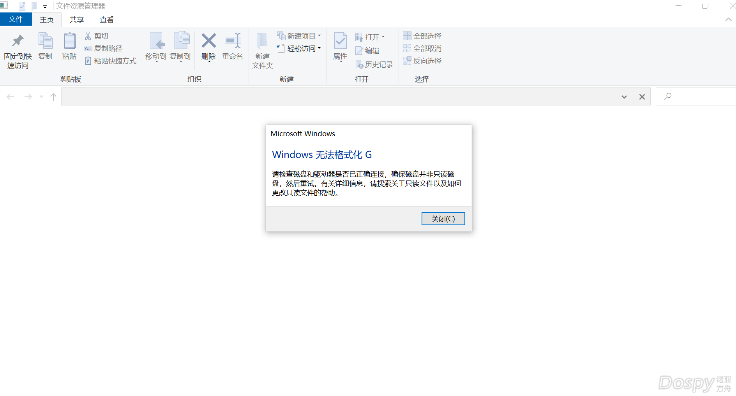Open the File menu tab

click(16, 19)
